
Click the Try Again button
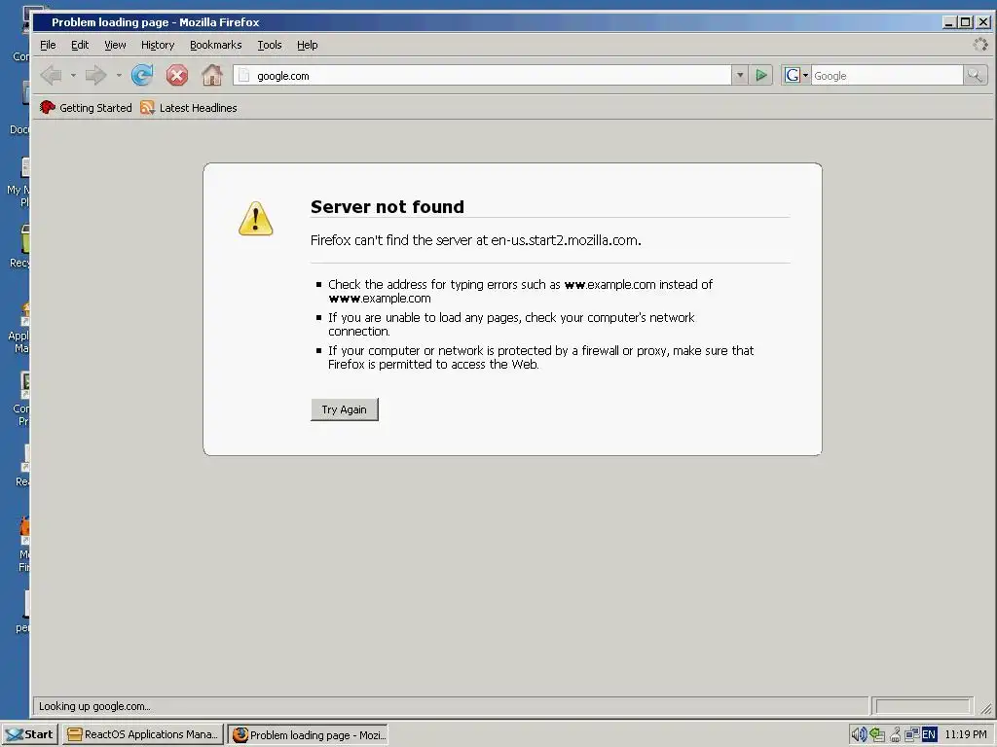[344, 409]
